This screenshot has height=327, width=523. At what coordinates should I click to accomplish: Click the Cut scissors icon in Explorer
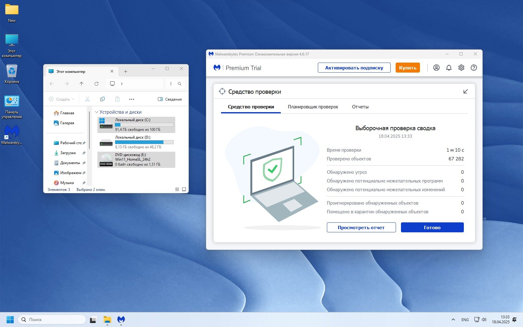(87, 99)
